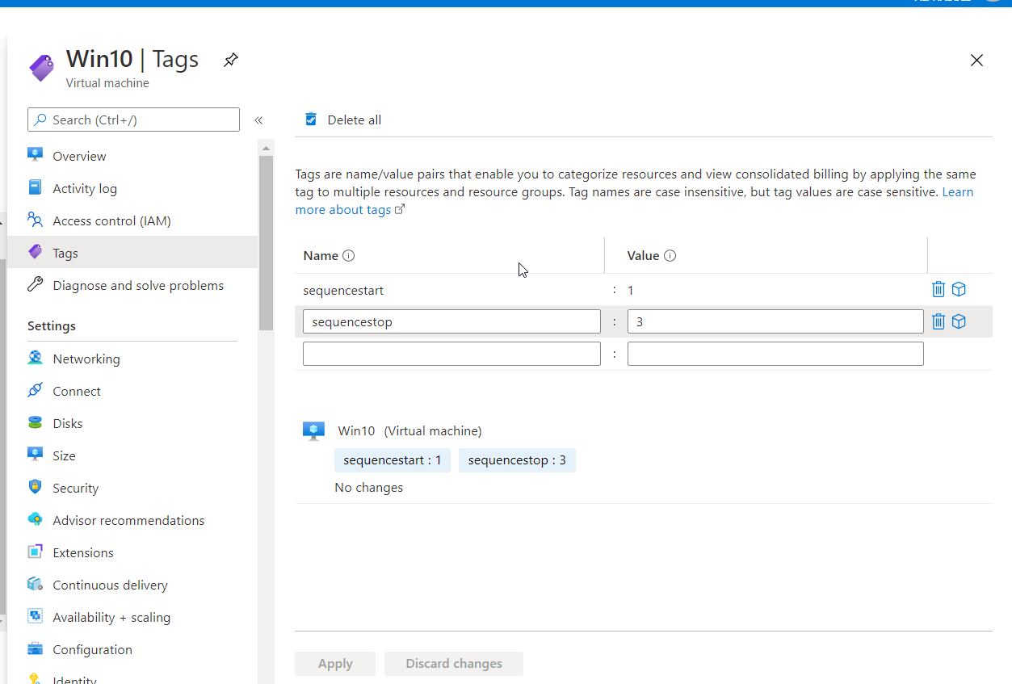1012x684 pixels.
Task: Click the sequencestart value 1
Action: (631, 290)
